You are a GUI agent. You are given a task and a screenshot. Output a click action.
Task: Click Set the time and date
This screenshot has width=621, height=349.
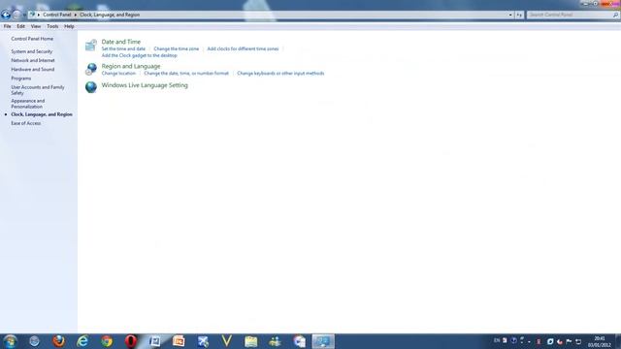(123, 48)
